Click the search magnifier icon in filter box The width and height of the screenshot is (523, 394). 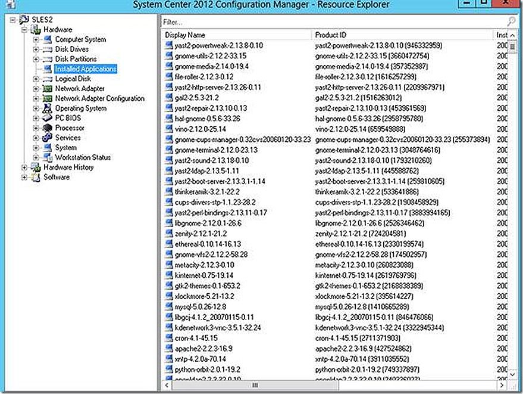(x=511, y=22)
